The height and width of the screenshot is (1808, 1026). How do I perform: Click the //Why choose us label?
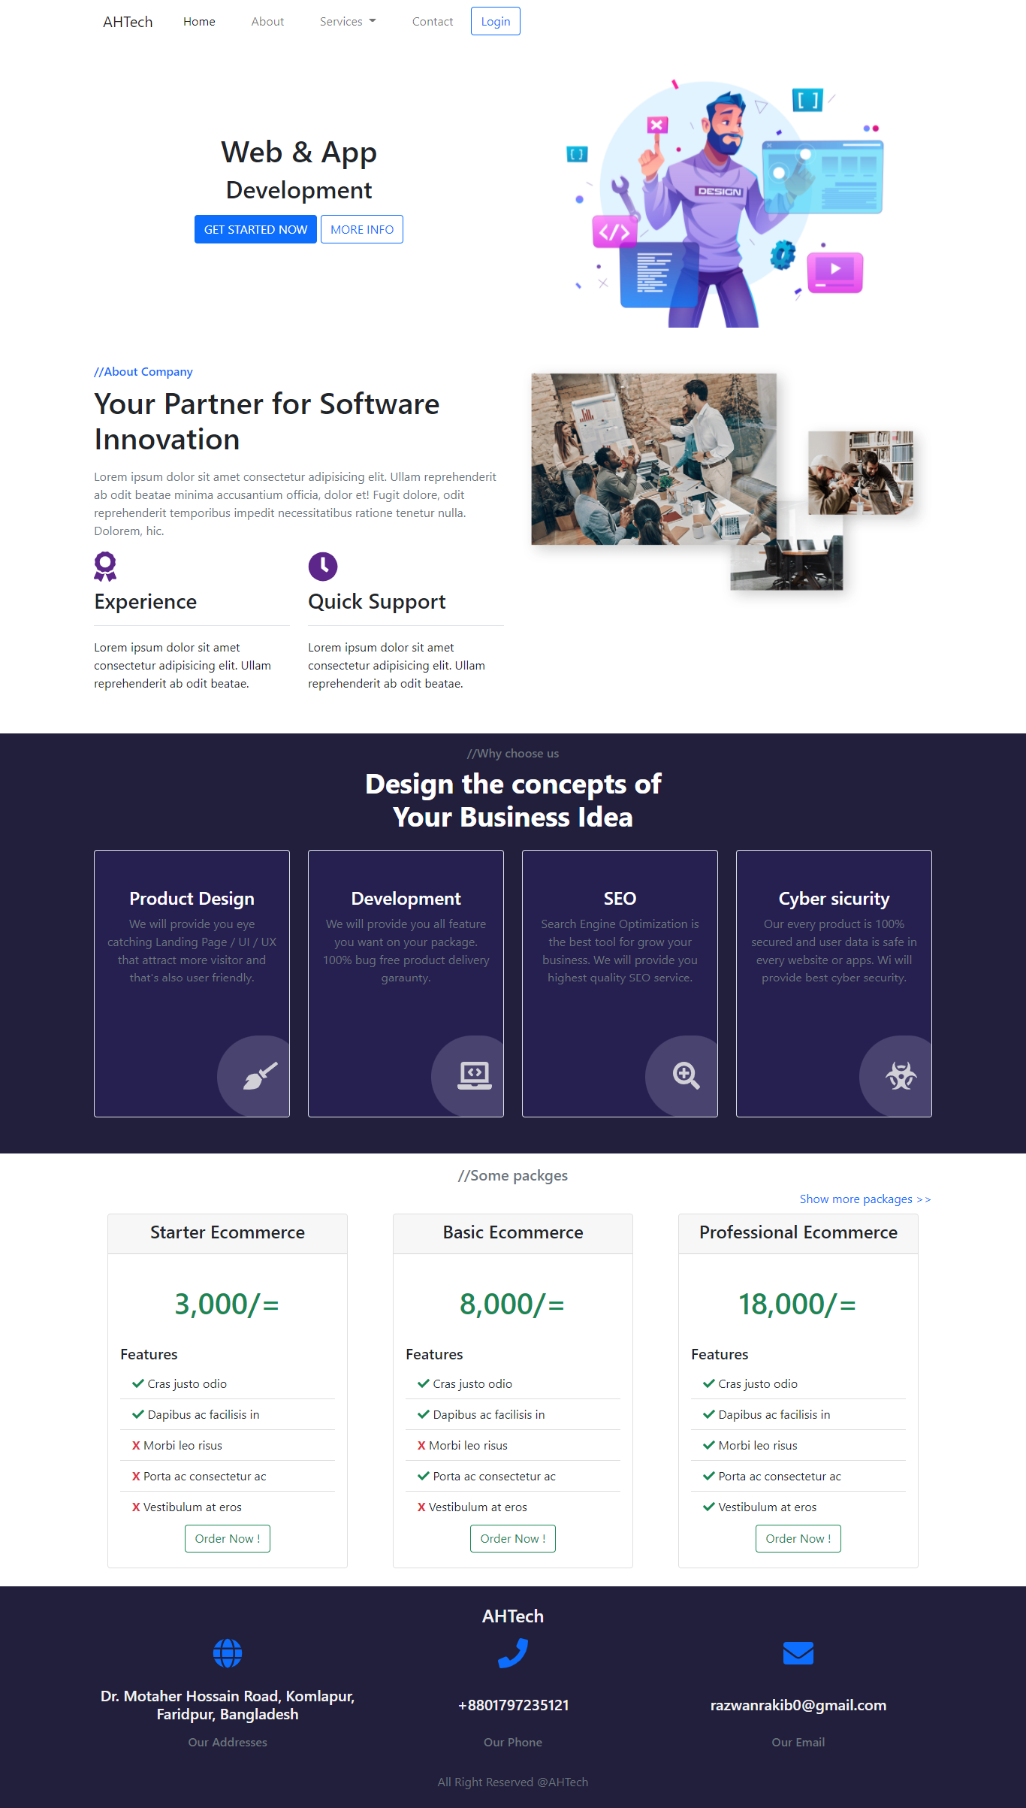[x=513, y=753]
